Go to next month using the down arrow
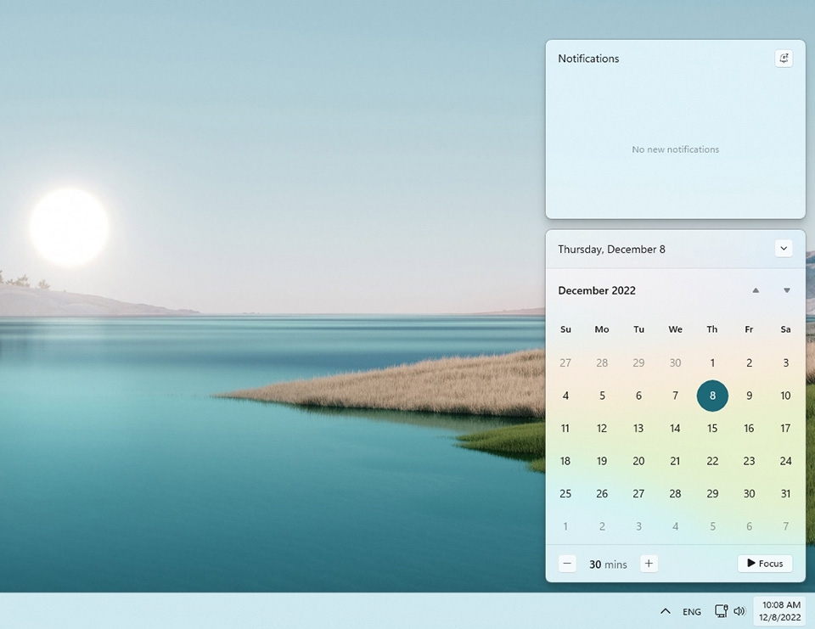The height and width of the screenshot is (629, 815). 786,290
